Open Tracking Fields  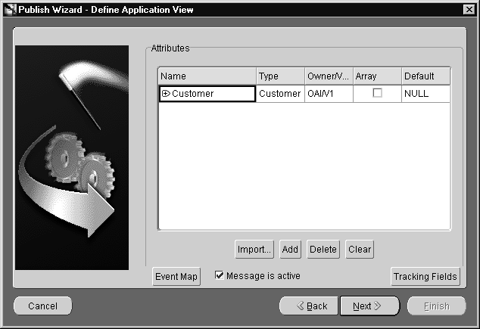point(425,276)
